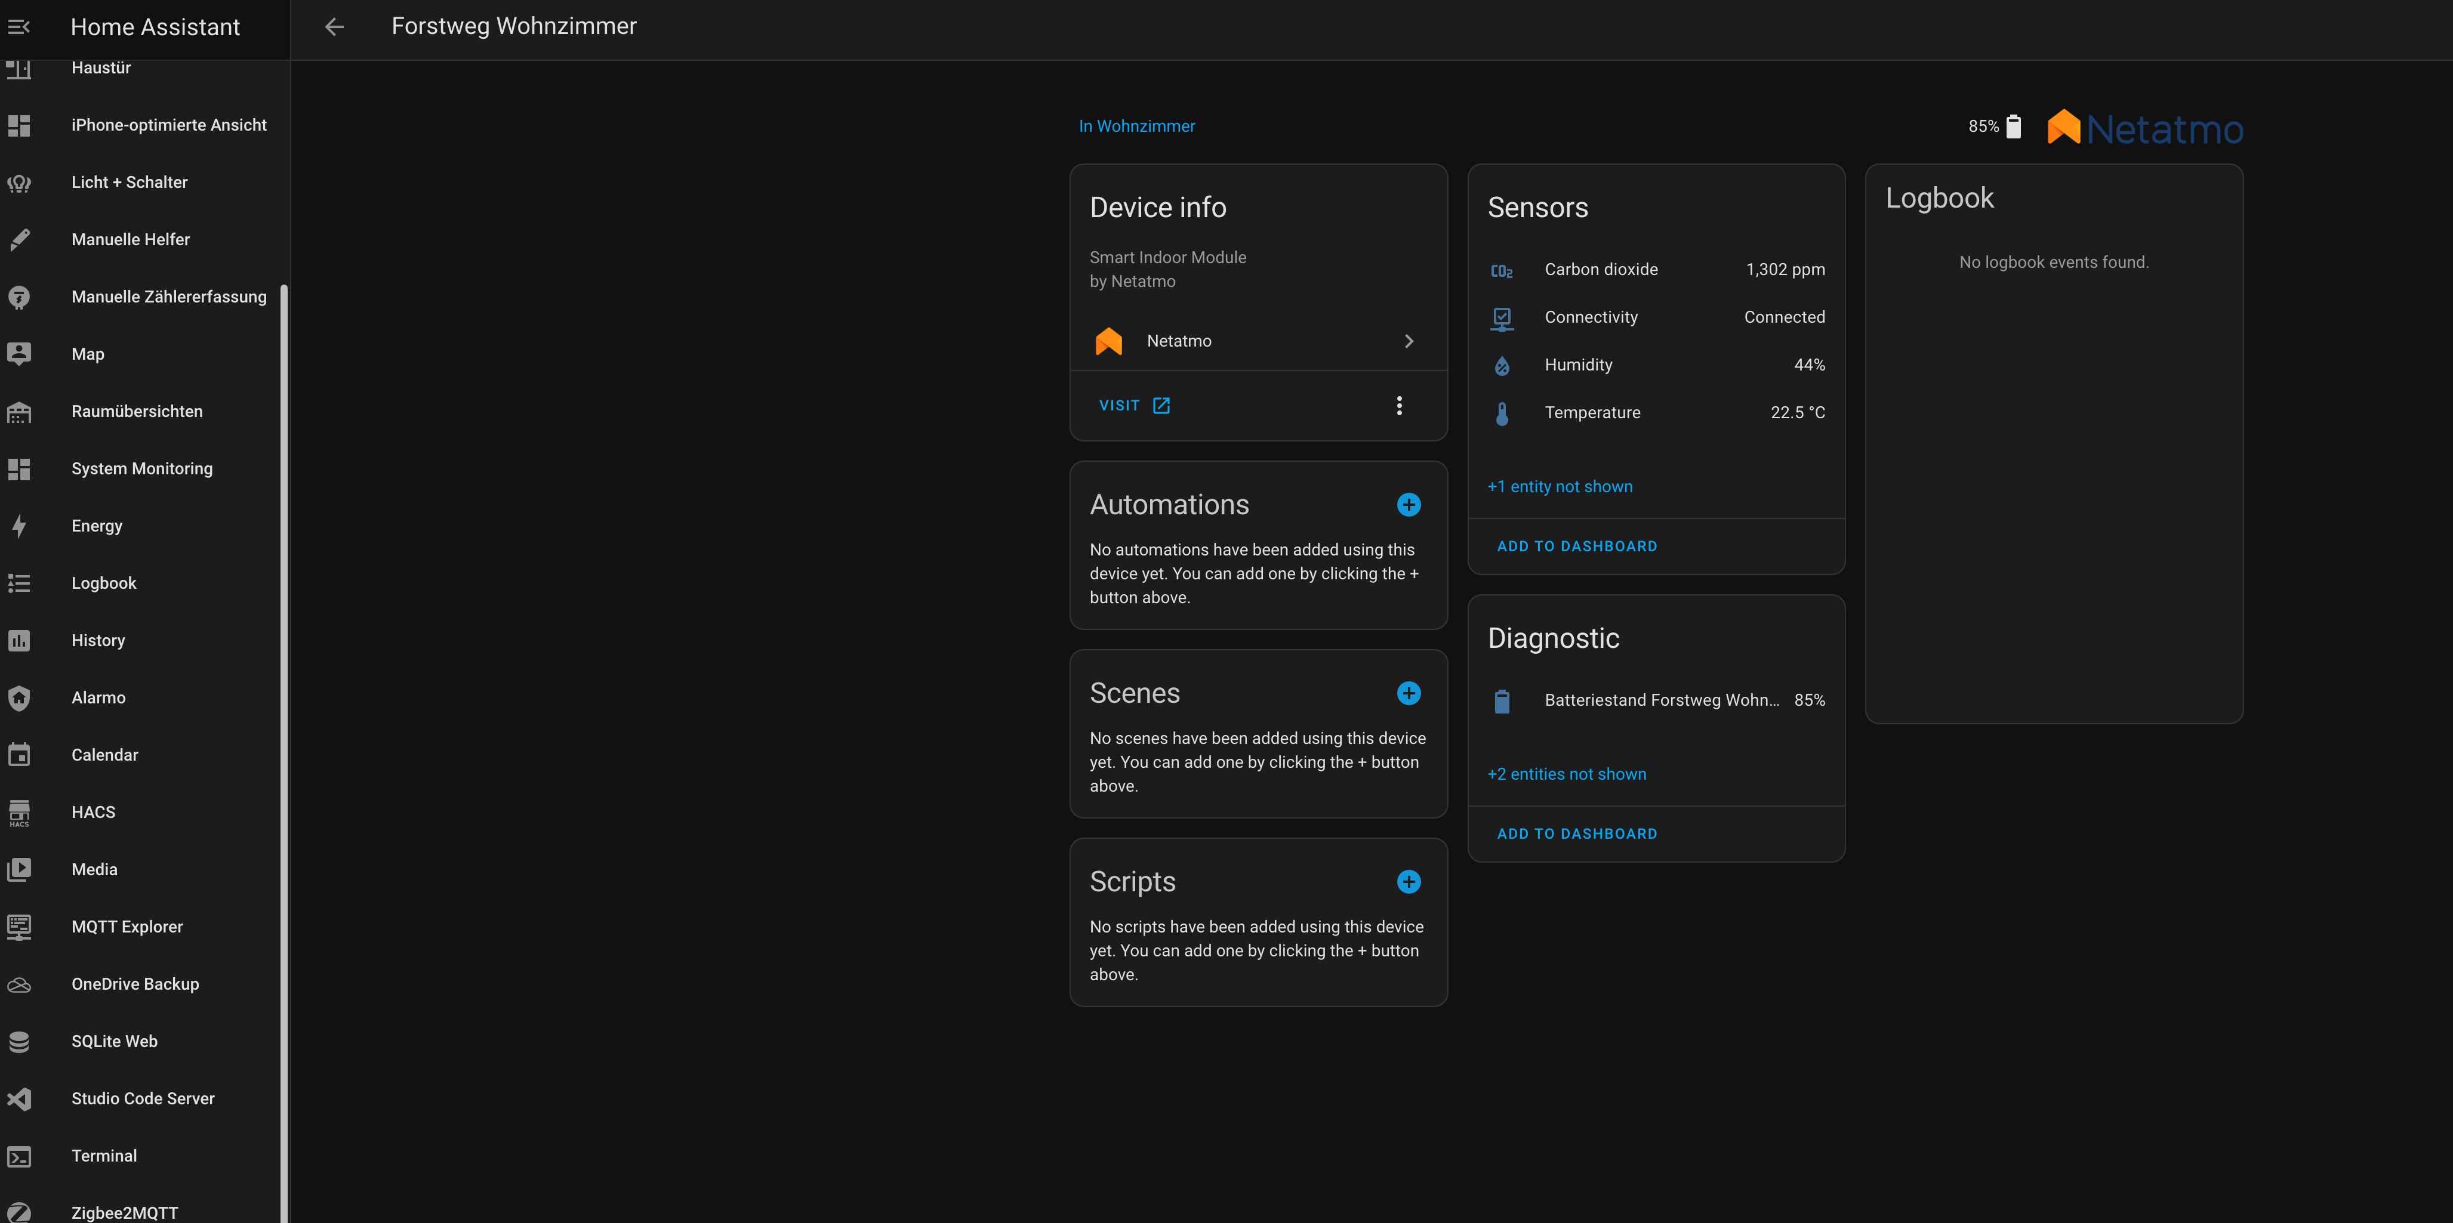Open Zigbee2MQTT sidebar item
This screenshot has height=1223, width=2453.
pos(141,1212)
